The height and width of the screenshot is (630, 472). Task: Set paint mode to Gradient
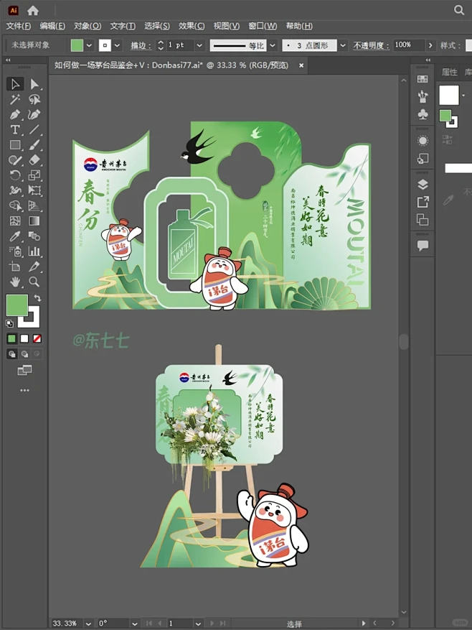(24, 338)
